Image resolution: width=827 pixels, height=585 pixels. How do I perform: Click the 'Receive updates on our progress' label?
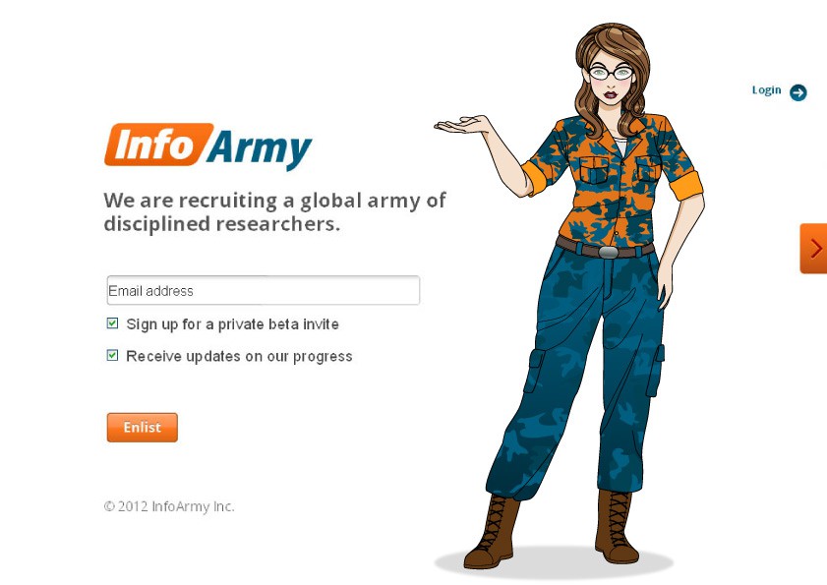coord(239,357)
